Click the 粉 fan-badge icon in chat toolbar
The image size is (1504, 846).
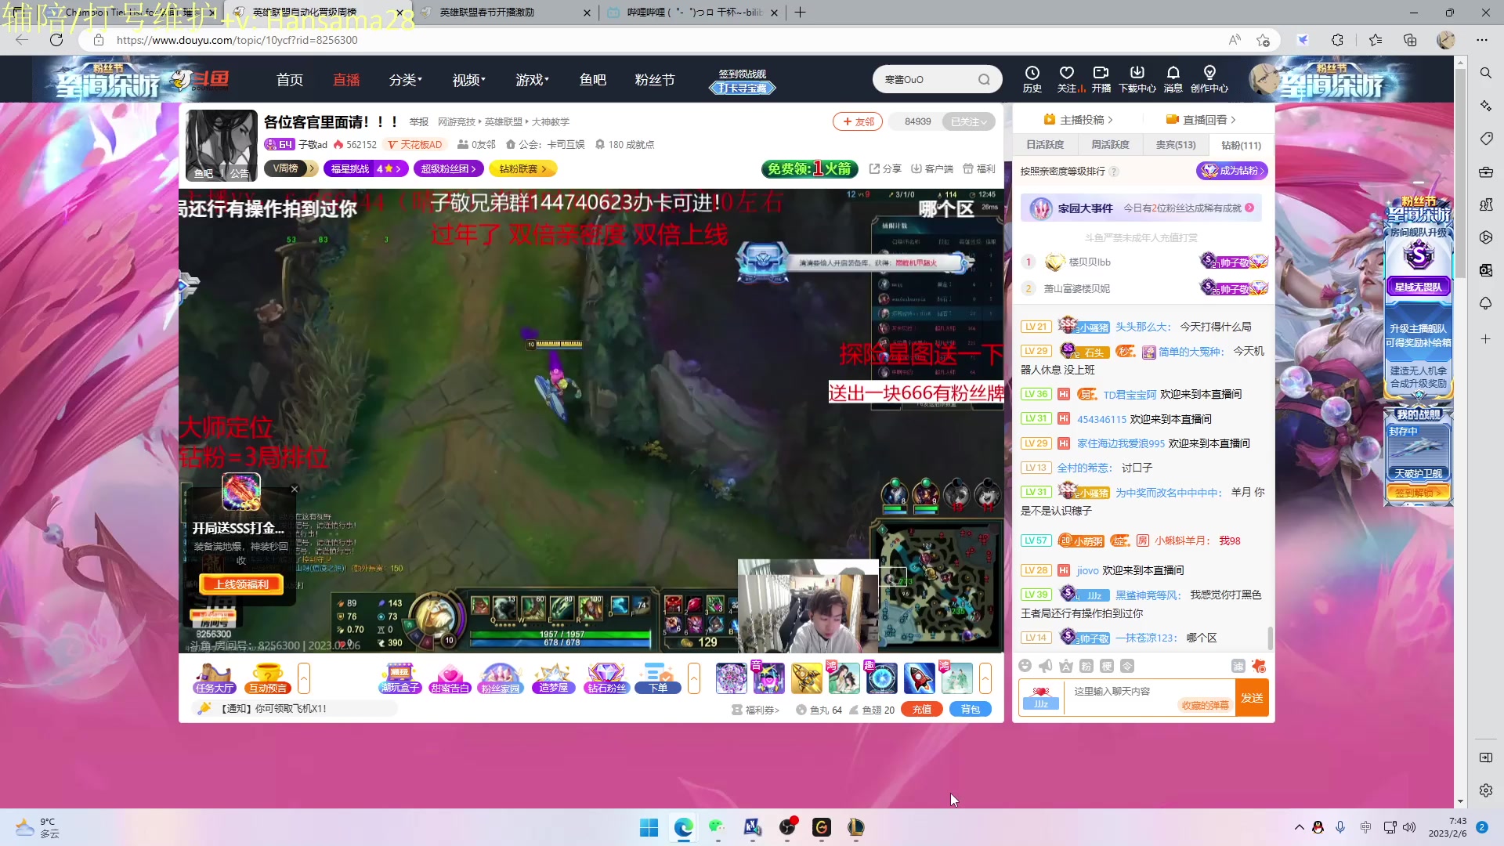(1086, 666)
